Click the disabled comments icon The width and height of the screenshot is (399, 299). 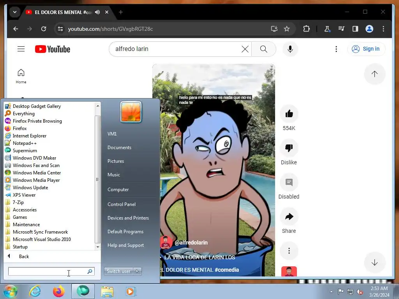pos(289,182)
